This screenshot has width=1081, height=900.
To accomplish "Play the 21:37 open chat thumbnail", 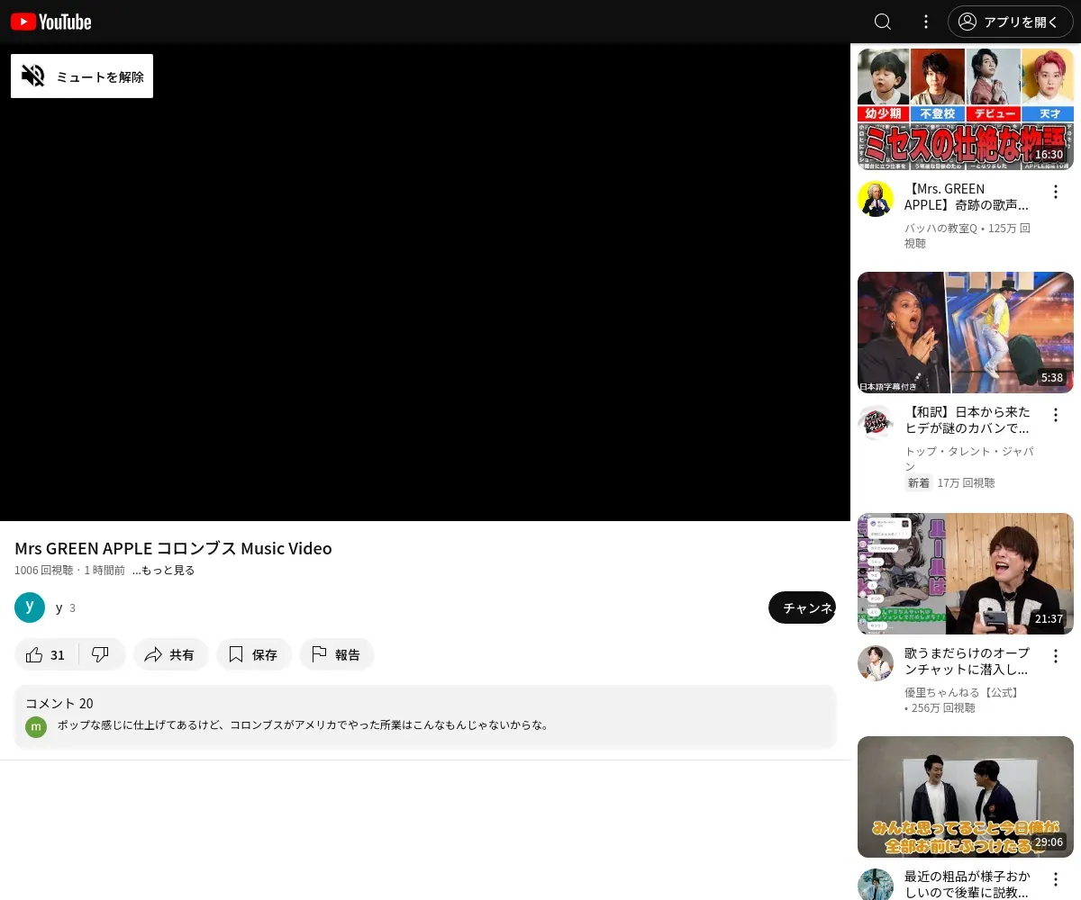I will (x=966, y=573).
